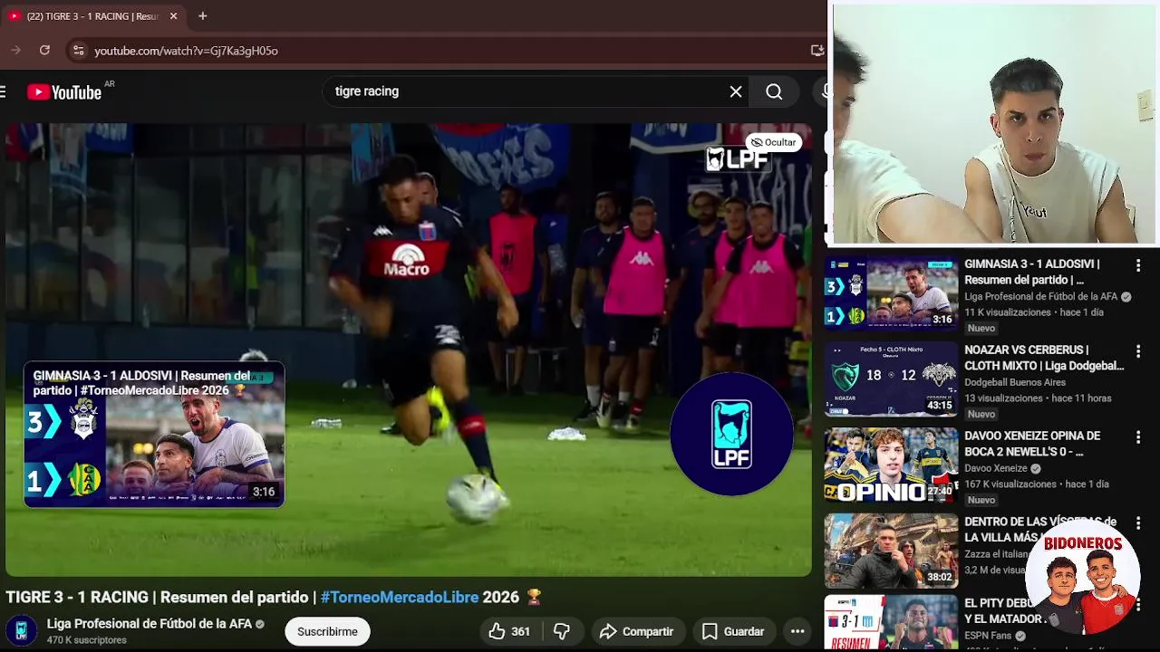1160x652 pixels.
Task: Open ESPN Fans resumen thumbnail
Action: (x=891, y=623)
